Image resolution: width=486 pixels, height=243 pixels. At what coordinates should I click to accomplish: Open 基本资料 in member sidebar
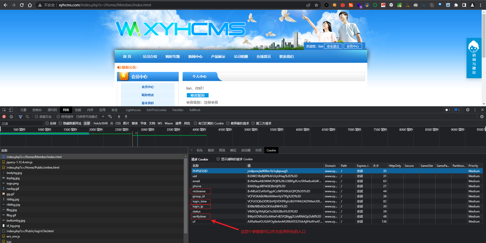coord(148,103)
